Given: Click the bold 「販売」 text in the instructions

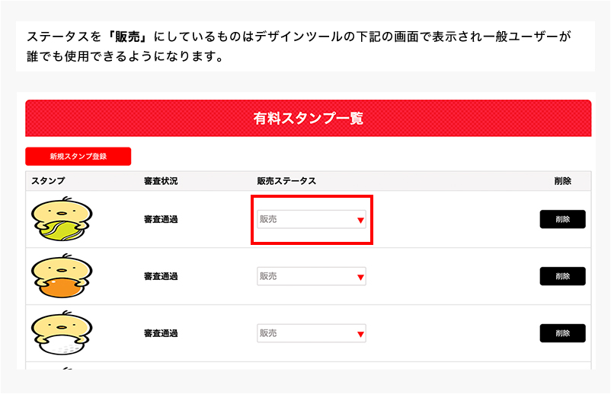Looking at the screenshot, I should 131,37.
